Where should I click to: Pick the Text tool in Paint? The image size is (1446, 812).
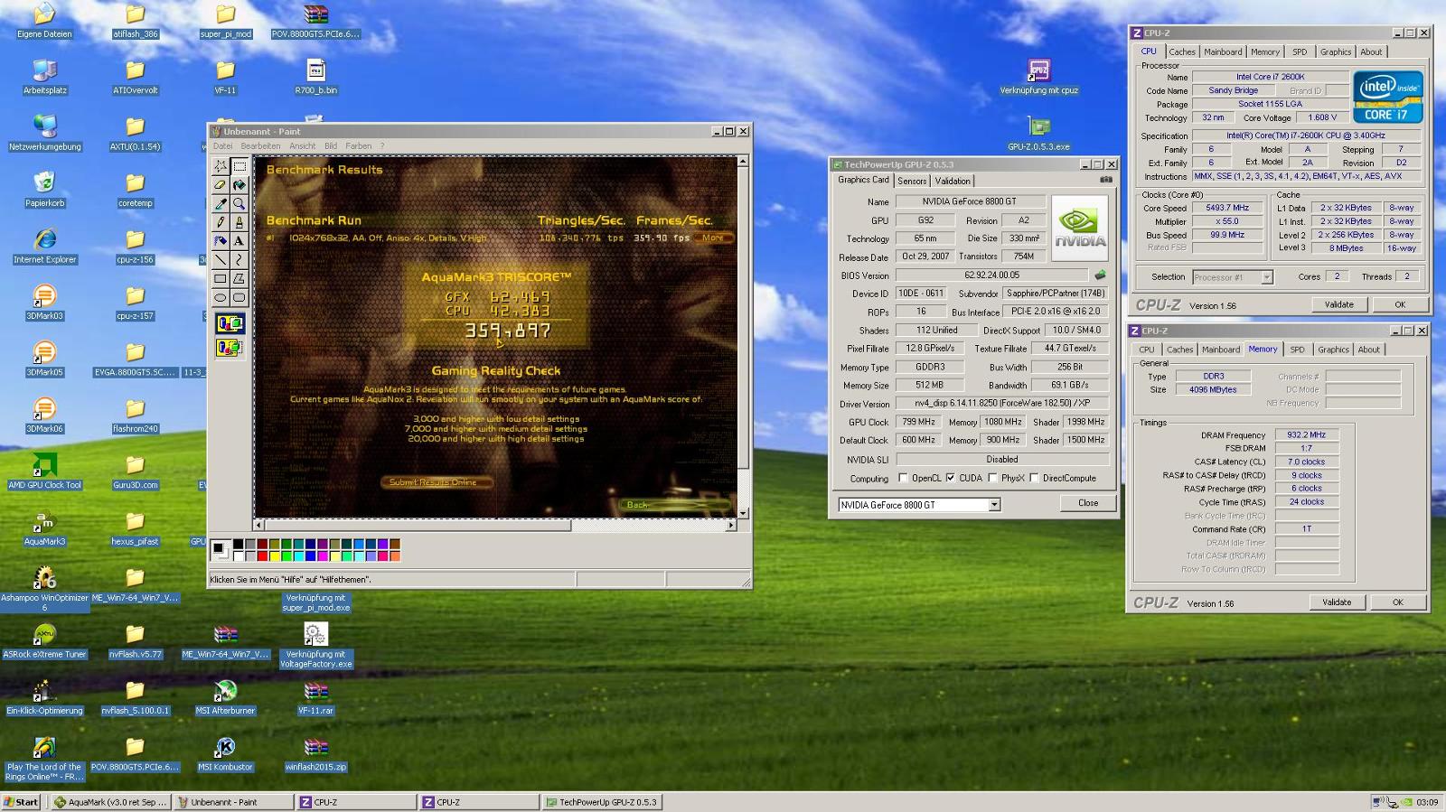tap(239, 241)
